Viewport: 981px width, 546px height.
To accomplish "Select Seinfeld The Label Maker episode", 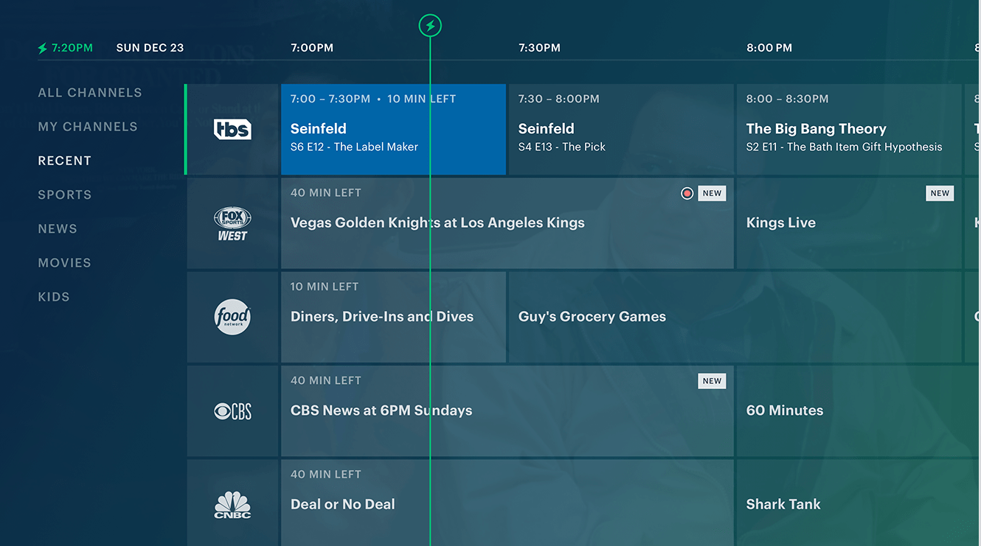I will 393,130.
